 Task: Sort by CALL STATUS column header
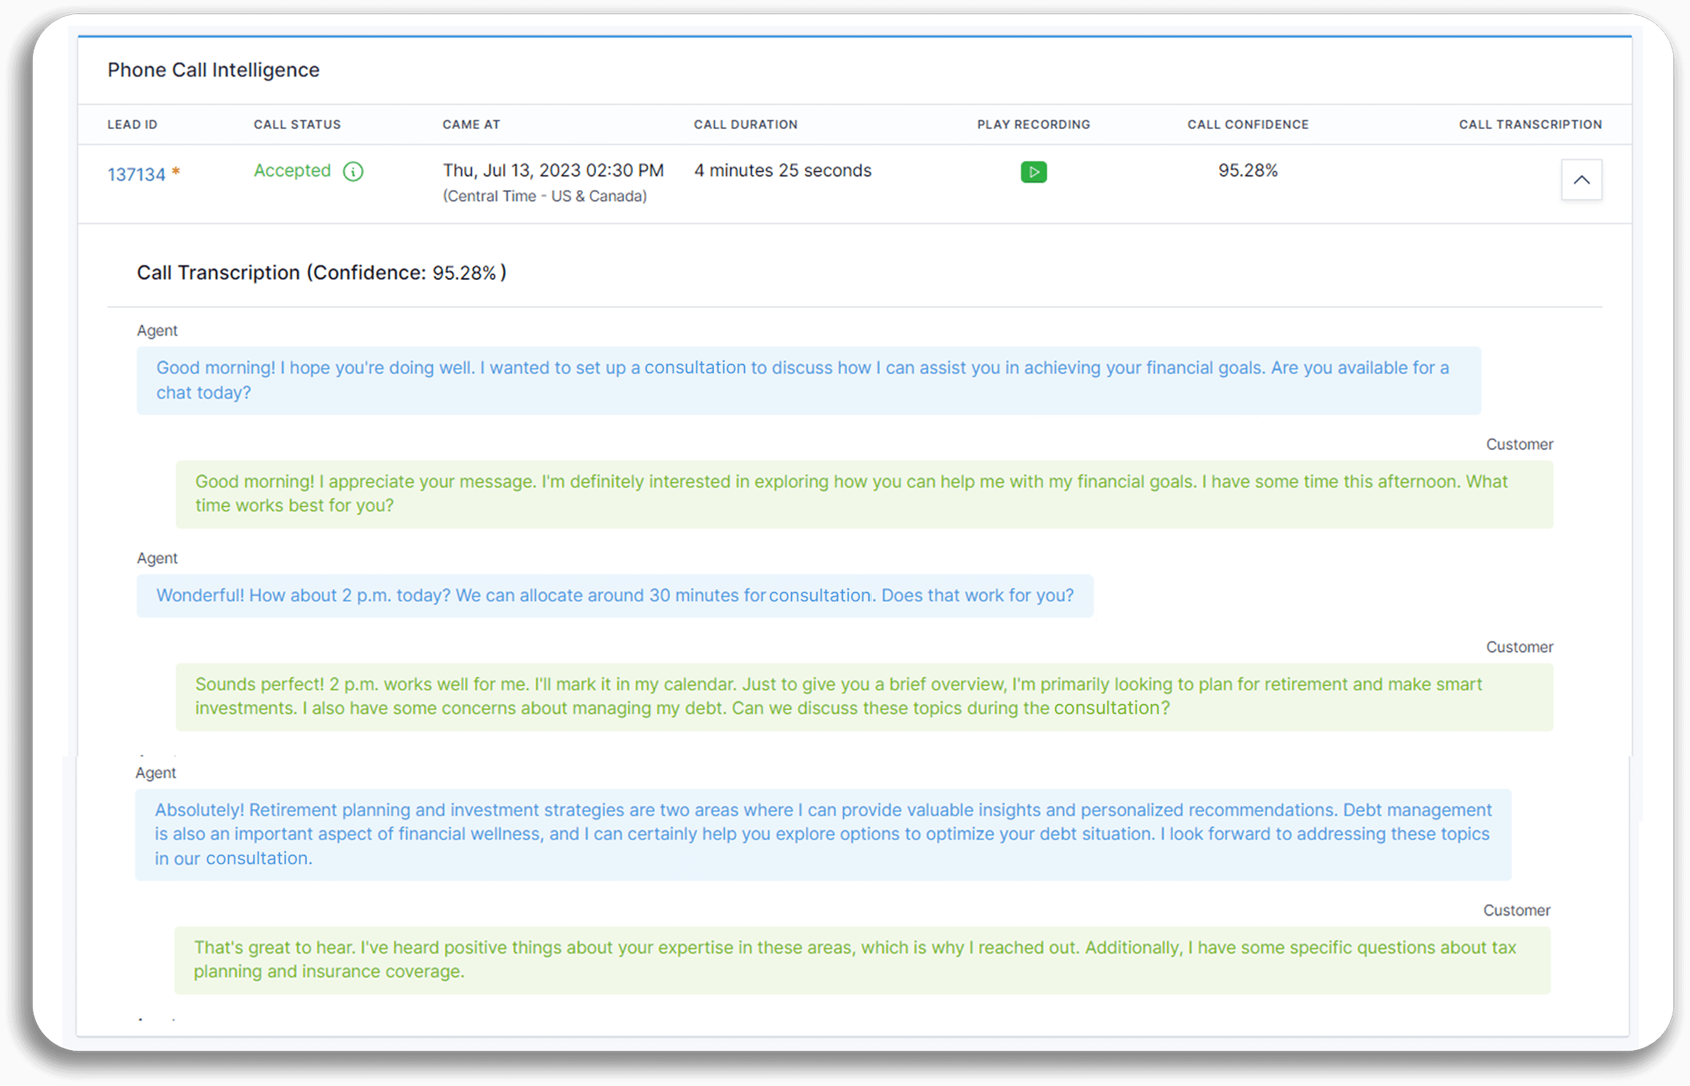[297, 124]
